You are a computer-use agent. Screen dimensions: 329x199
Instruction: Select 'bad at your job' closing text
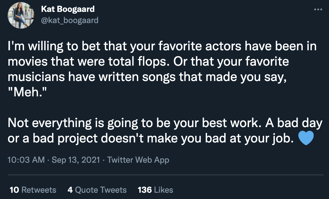(x=249, y=139)
